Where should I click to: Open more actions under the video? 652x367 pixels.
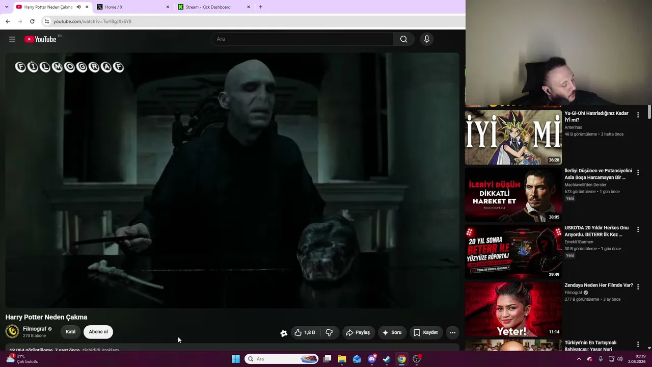(452, 332)
